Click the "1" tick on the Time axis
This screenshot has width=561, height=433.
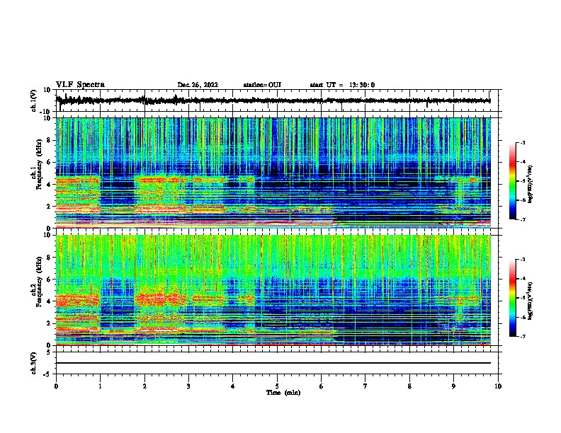100,386
